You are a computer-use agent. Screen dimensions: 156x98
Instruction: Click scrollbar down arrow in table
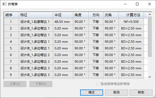[x=150, y=77]
